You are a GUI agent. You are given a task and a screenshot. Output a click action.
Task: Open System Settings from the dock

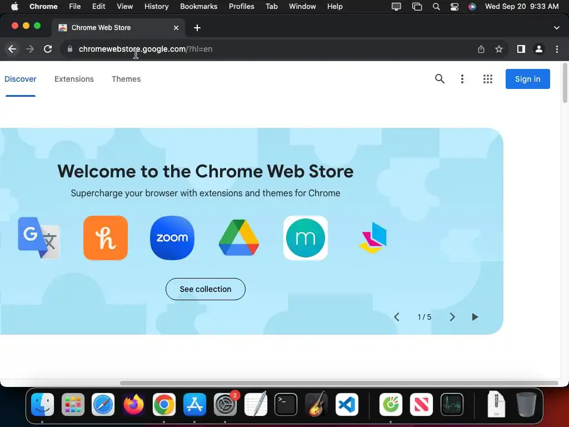(225, 404)
